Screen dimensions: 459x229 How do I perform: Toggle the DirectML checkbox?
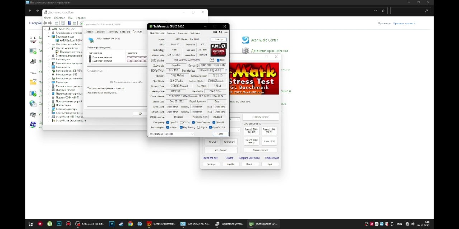(x=214, y=122)
